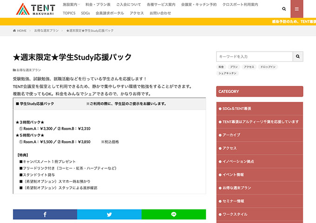Focus the キーワードを入力 search field
Image resolution: width=316 pixels, height=223 pixels.
[x=255, y=57]
